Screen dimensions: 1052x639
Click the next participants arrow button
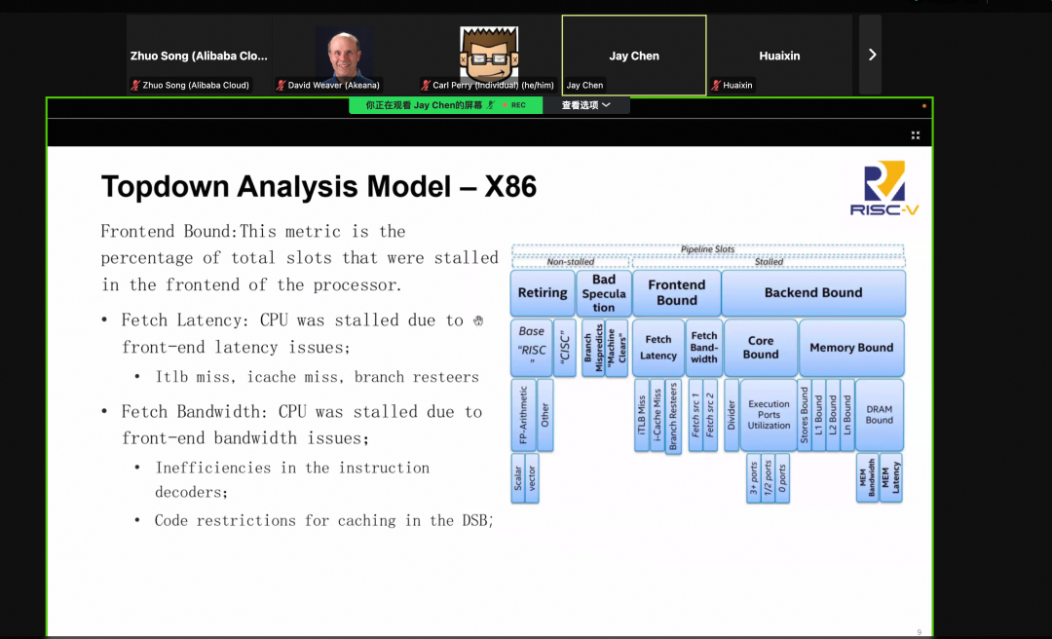(870, 56)
